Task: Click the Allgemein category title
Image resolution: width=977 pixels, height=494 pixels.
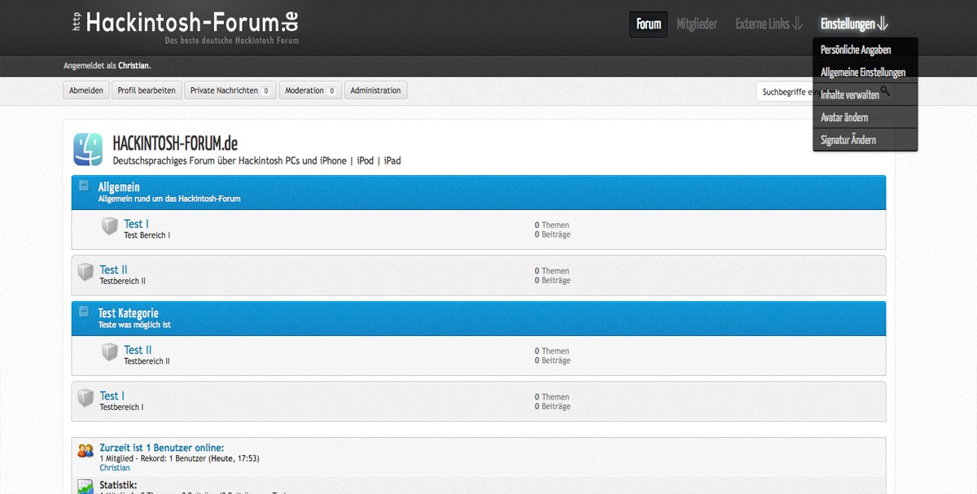Action: 119,186
